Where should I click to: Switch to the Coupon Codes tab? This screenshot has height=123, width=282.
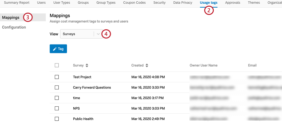tap(134, 3)
